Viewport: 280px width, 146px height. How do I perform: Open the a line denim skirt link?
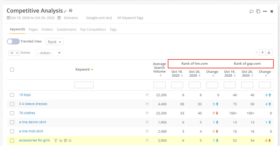click(x=33, y=122)
